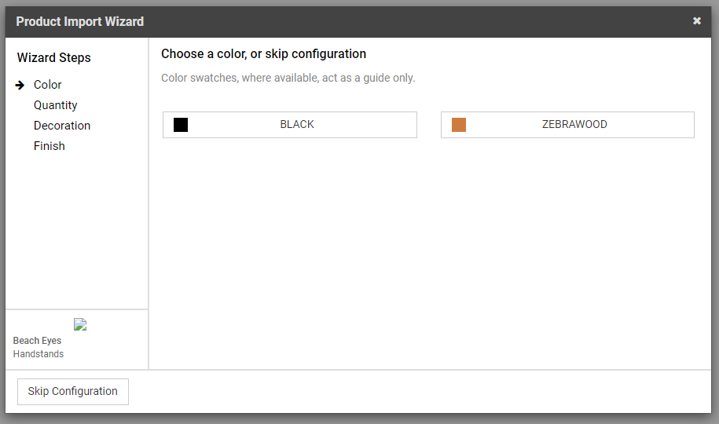Go to the Finish wizard step
The width and height of the screenshot is (719, 424).
(x=49, y=146)
